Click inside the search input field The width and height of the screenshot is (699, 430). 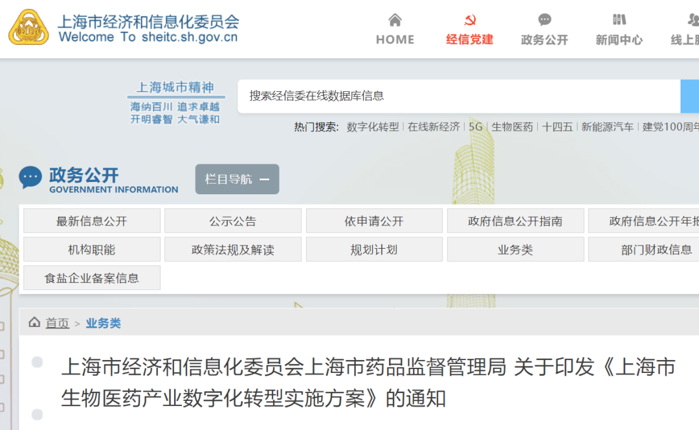[453, 96]
